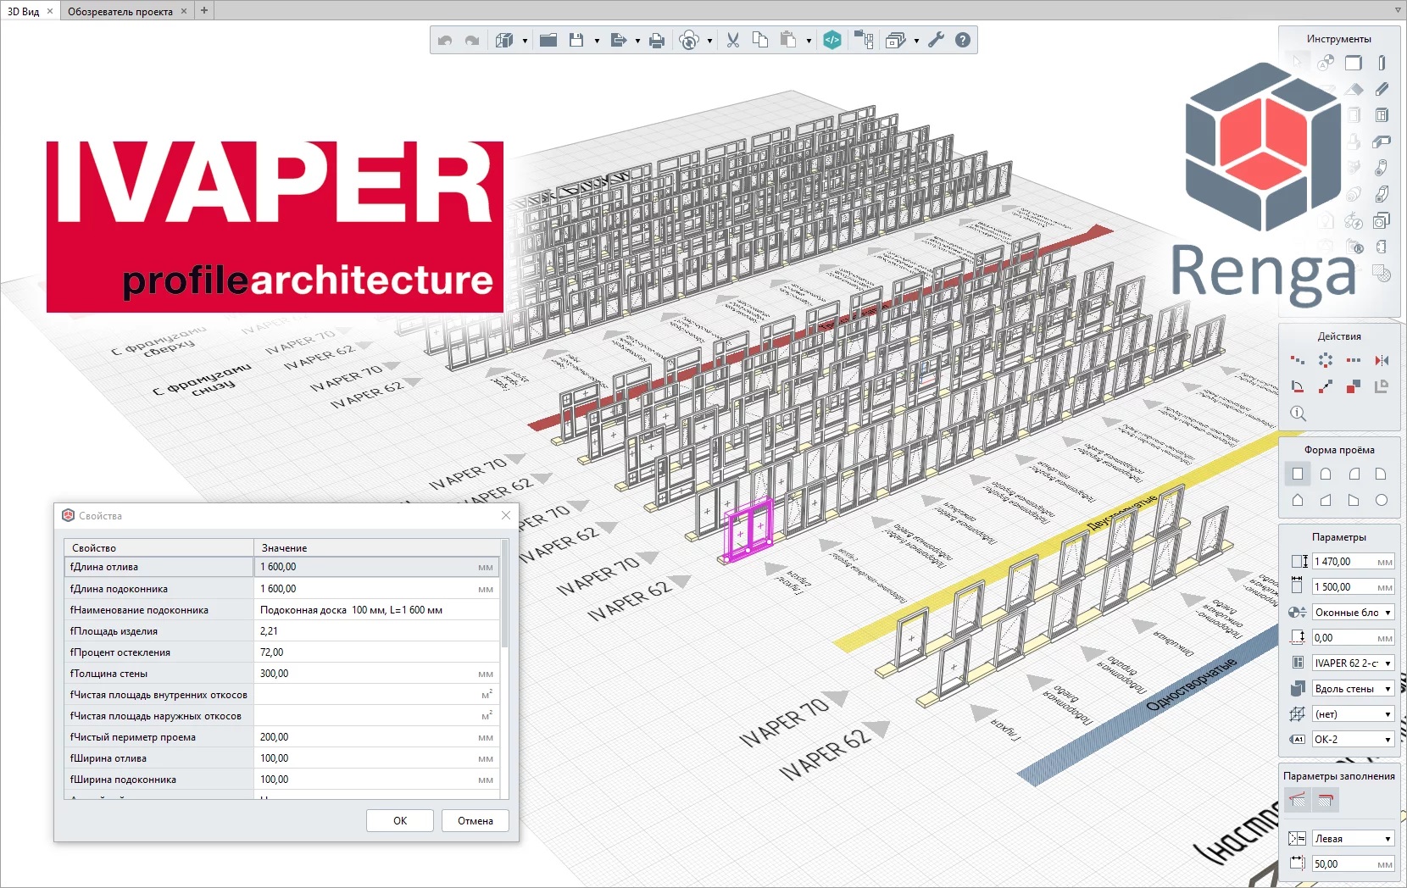
Task: Click the mirror action in Действия
Action: click(x=1382, y=360)
